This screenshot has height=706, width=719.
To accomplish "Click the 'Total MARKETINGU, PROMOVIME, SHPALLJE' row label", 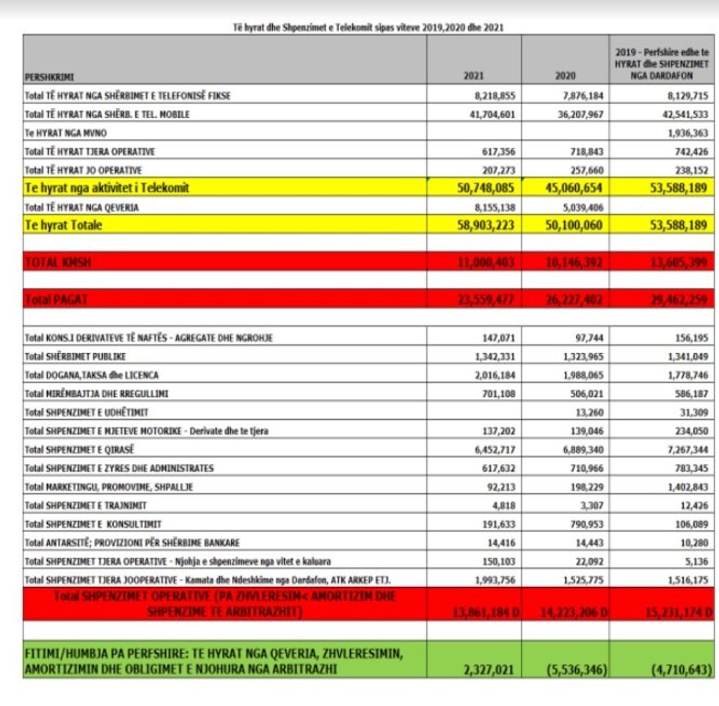I will pos(109,487).
